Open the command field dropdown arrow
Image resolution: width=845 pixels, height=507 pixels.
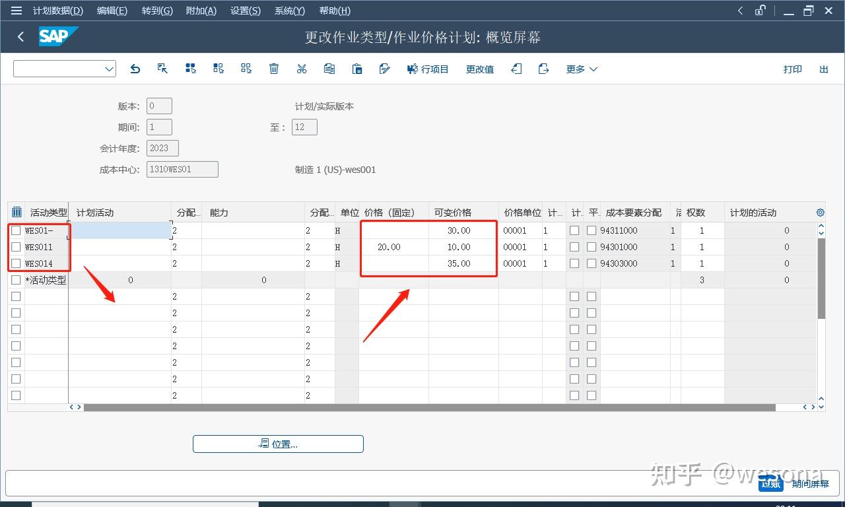point(108,68)
